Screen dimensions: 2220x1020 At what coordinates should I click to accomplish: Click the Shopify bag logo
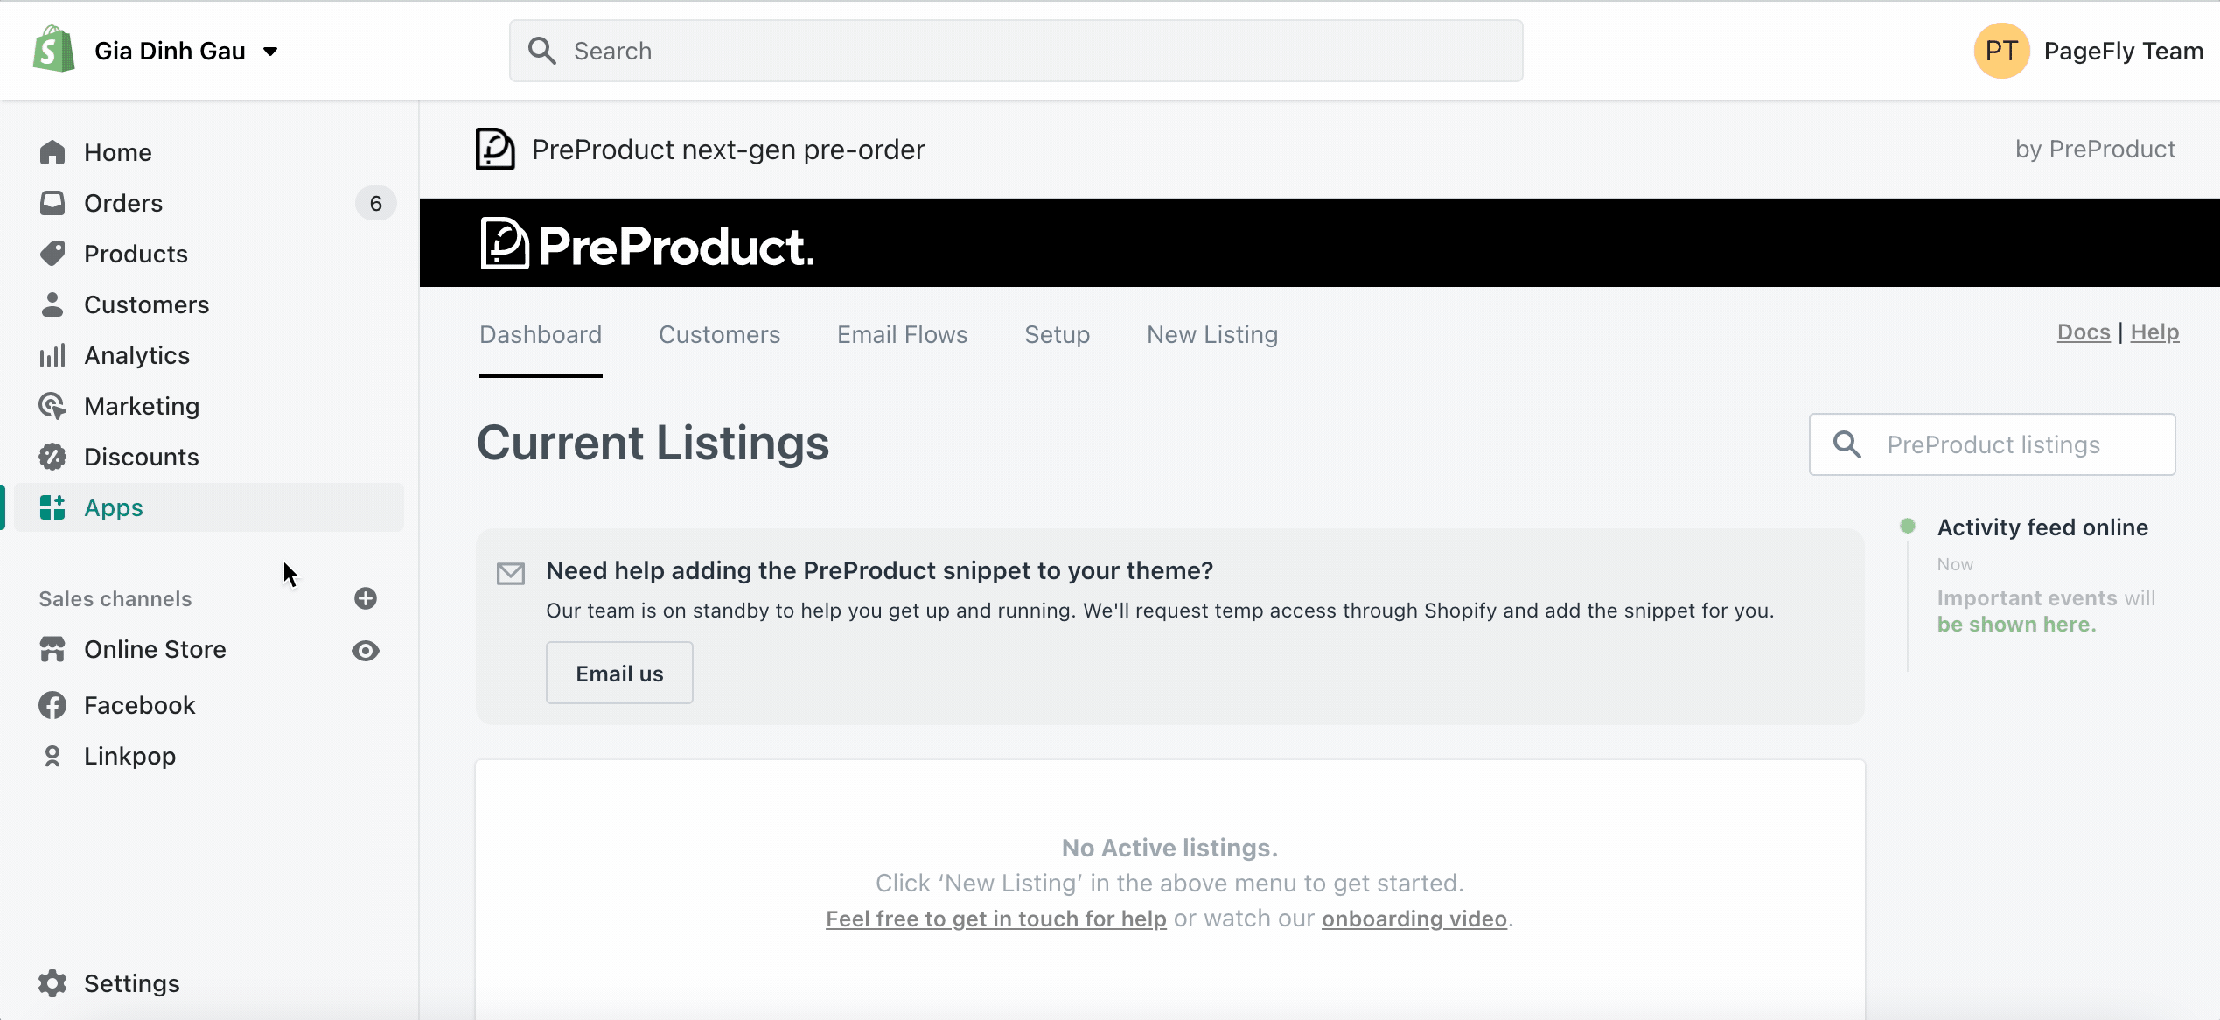pyautogui.click(x=53, y=50)
